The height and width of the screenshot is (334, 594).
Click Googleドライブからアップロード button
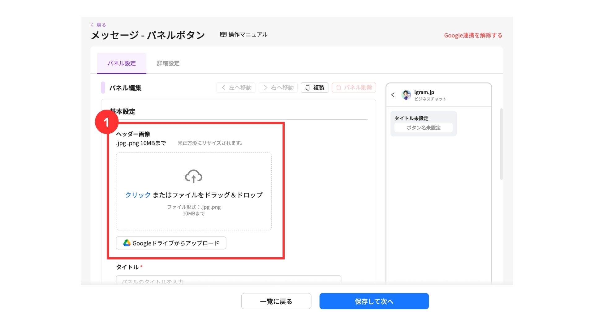[171, 243]
